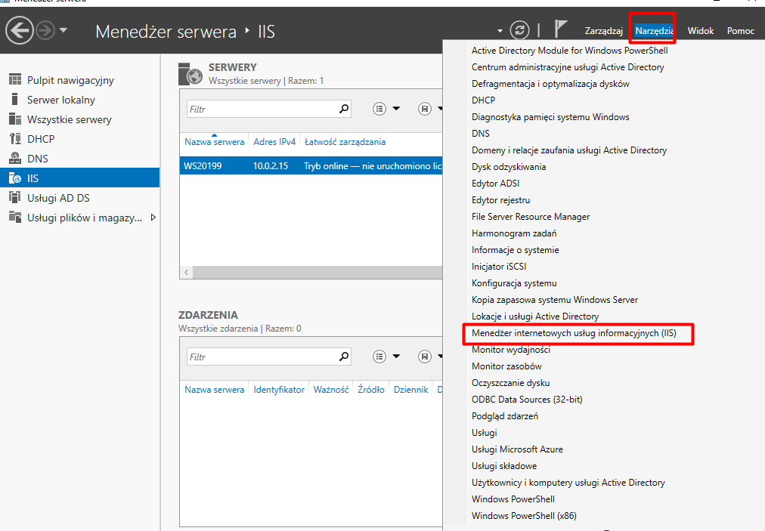Open Usługi AD DS in sidebar

click(x=57, y=198)
